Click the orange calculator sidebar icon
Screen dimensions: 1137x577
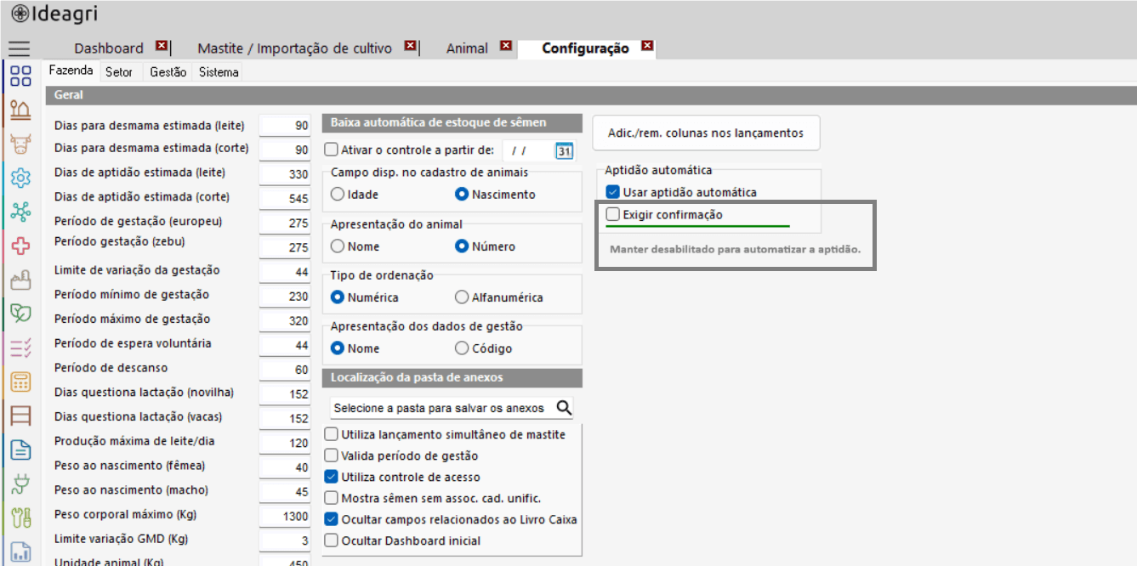20,382
